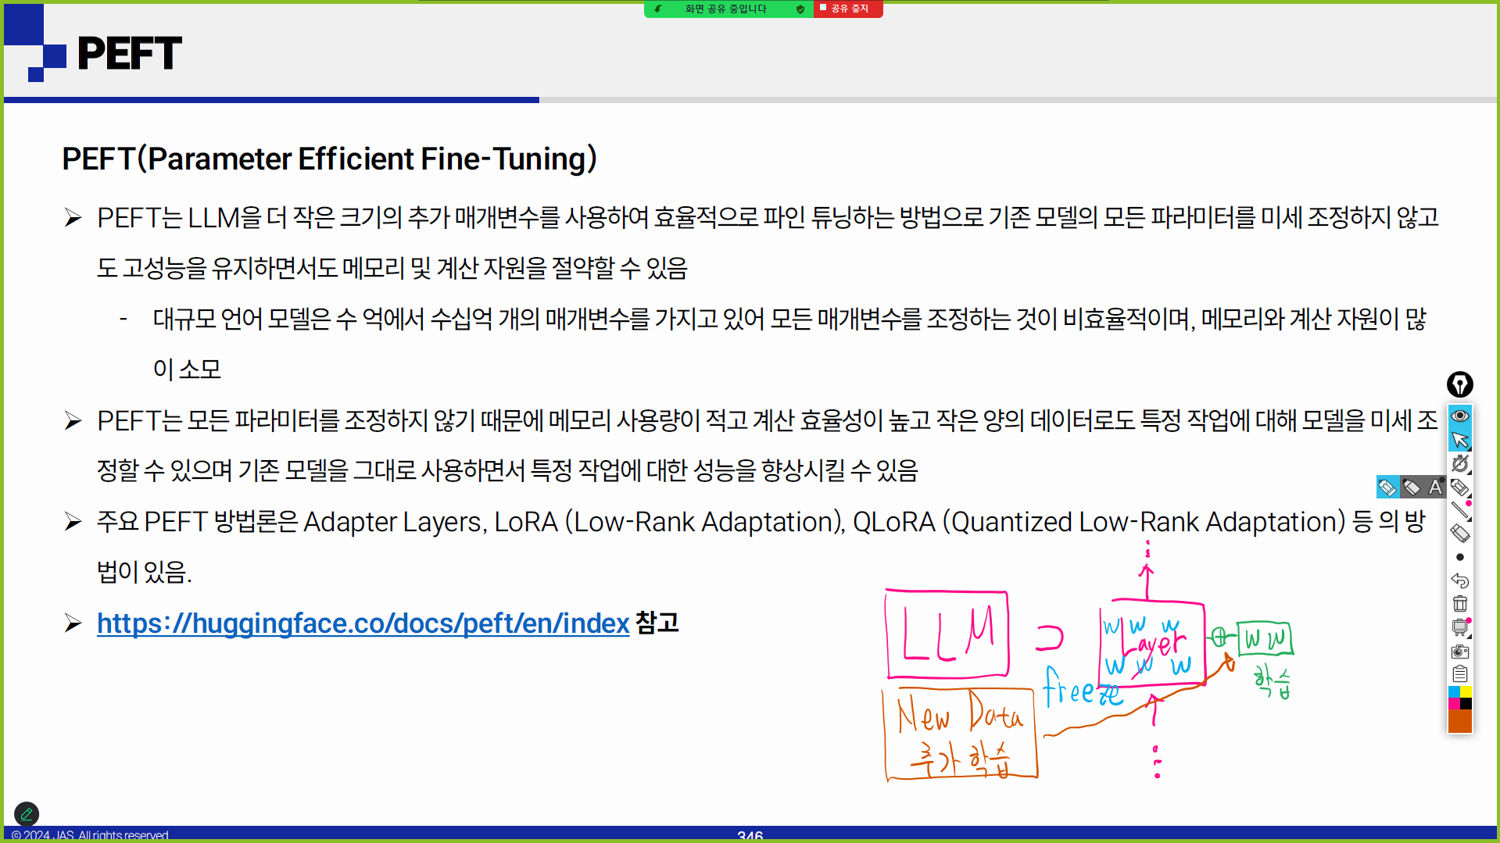Viewport: 1500px width, 843px height.
Task: Select the text 'A' tool in flyout
Action: coord(1435,488)
